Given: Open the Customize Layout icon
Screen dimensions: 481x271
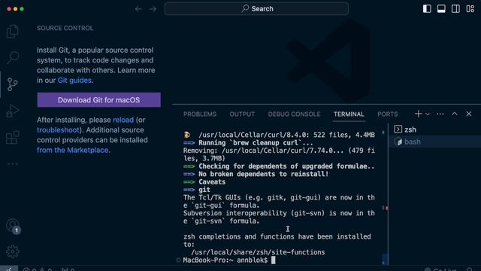Looking at the screenshot, I should click(470, 8).
